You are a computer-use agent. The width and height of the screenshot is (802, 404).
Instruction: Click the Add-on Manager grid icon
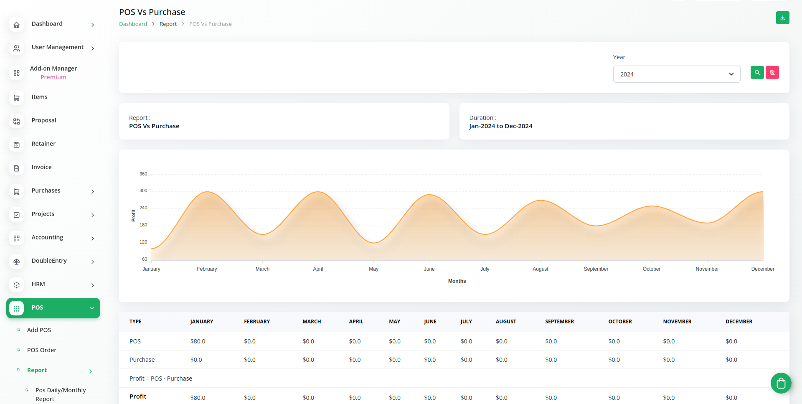(16, 73)
